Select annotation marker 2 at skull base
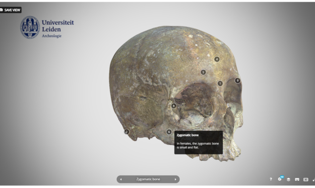 pos(126,132)
